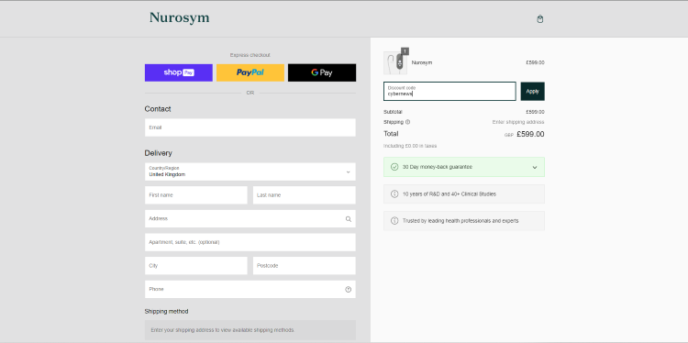Screen dimensions: 688x343
Task: Open the shopping bag cart icon
Action: click(x=540, y=19)
